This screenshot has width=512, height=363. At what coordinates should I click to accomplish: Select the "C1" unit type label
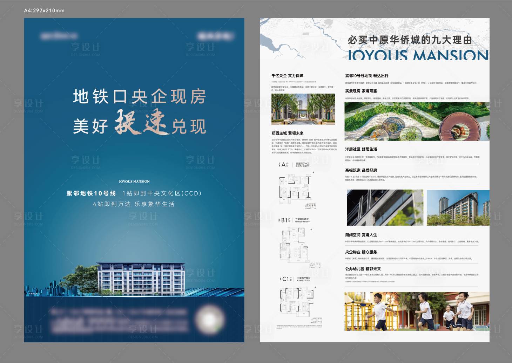coord(285,279)
